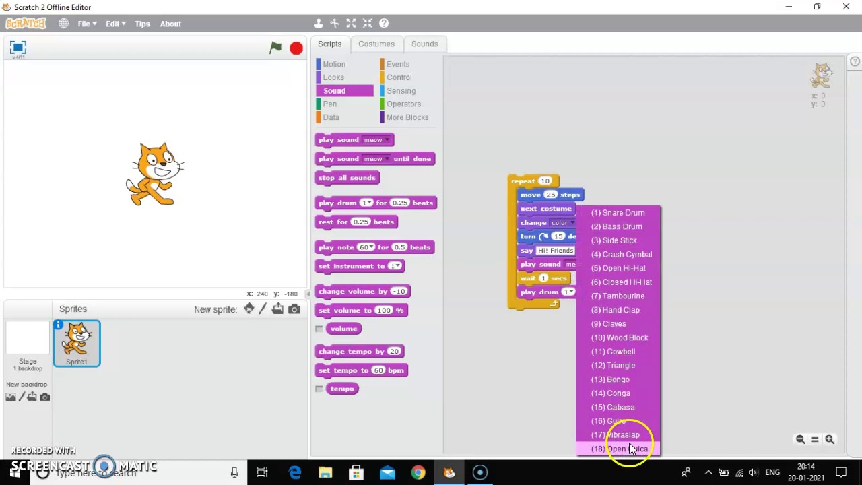New sprite from camera icon
The width and height of the screenshot is (862, 485).
(294, 309)
